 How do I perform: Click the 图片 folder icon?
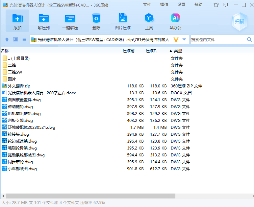pos(5,79)
